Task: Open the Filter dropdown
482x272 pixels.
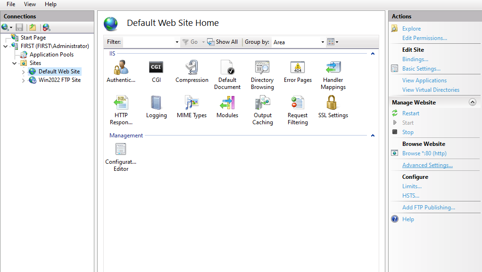Action: 177,42
